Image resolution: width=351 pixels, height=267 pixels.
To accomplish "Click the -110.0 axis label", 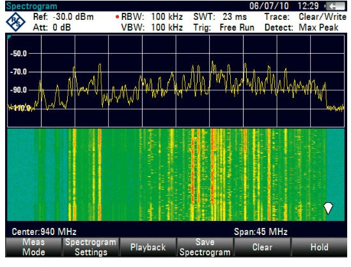I will click(21, 108).
